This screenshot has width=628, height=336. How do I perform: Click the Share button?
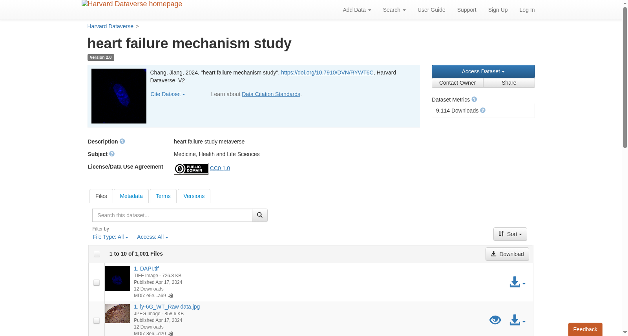click(509, 83)
